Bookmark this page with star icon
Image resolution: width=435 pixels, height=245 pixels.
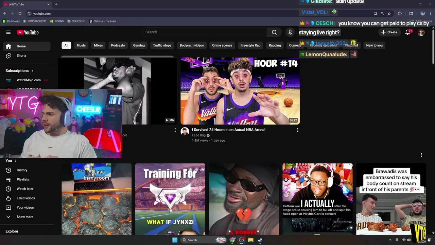pos(389,13)
